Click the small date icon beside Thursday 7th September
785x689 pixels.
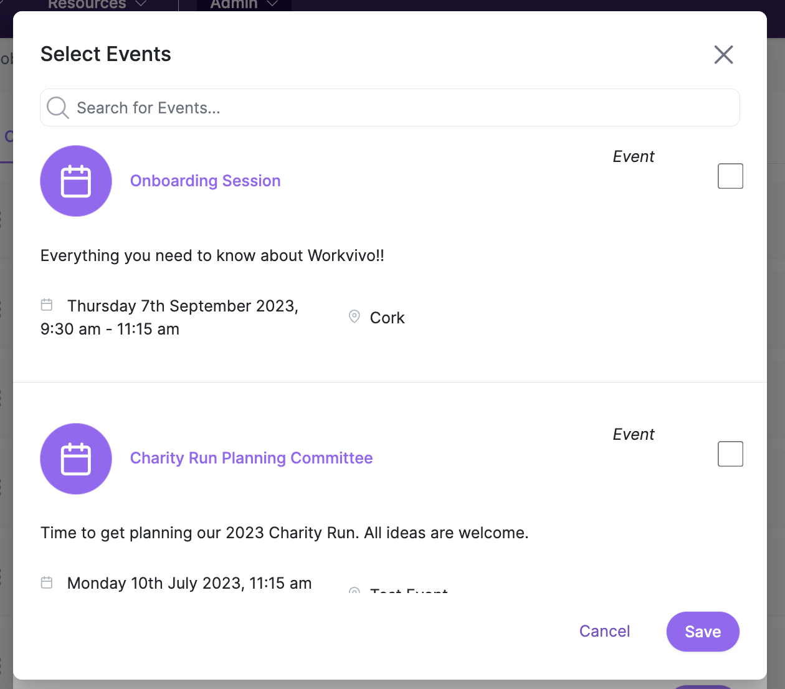pos(47,305)
